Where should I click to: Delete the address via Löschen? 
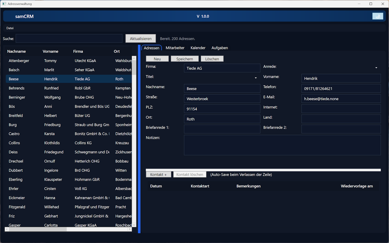click(212, 59)
